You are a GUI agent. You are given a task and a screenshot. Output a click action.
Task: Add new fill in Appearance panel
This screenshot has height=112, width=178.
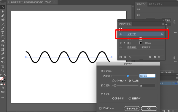point(125,57)
